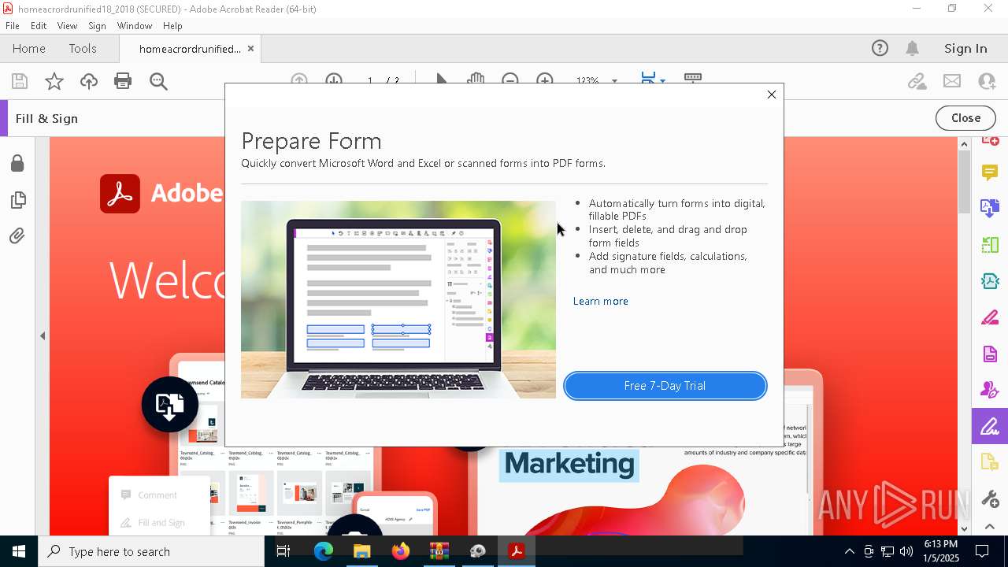
Task: Open the notifications bell
Action: click(x=912, y=49)
